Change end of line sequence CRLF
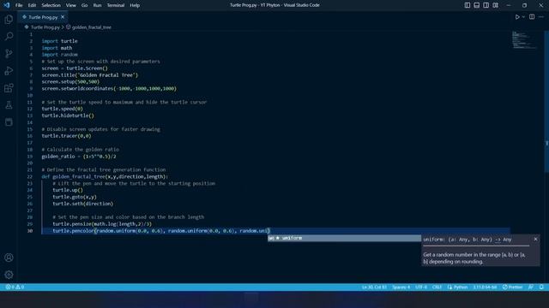 click(x=437, y=287)
